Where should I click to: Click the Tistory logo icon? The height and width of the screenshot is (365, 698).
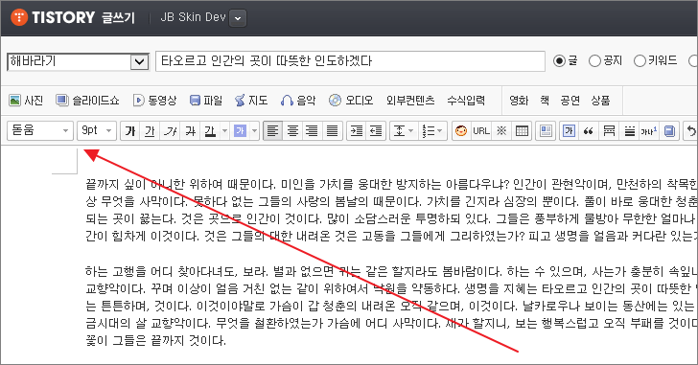pyautogui.click(x=19, y=17)
